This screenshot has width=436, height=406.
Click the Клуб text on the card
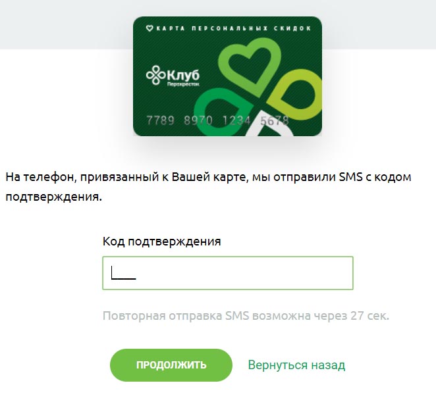183,75
